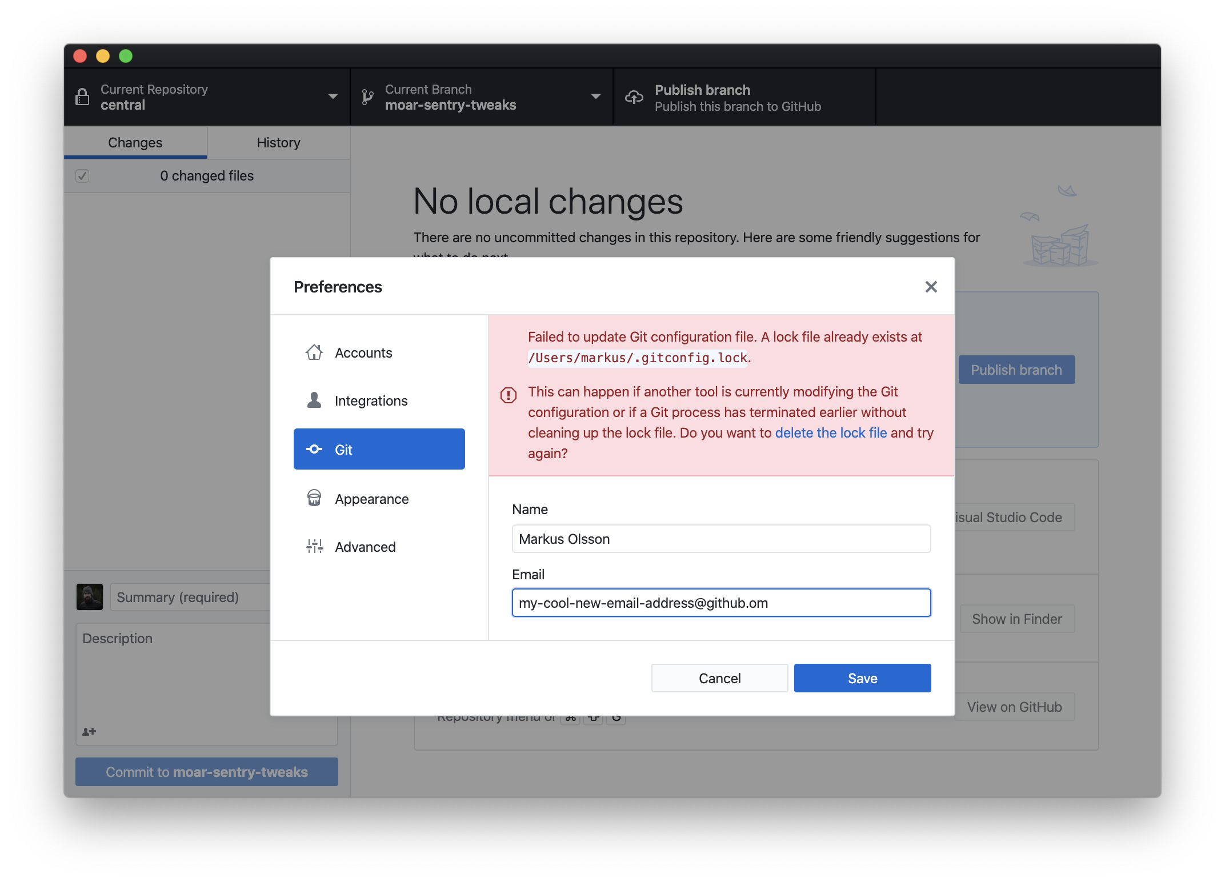Click the cloud upload Publish branch icon
1225x882 pixels.
click(634, 97)
